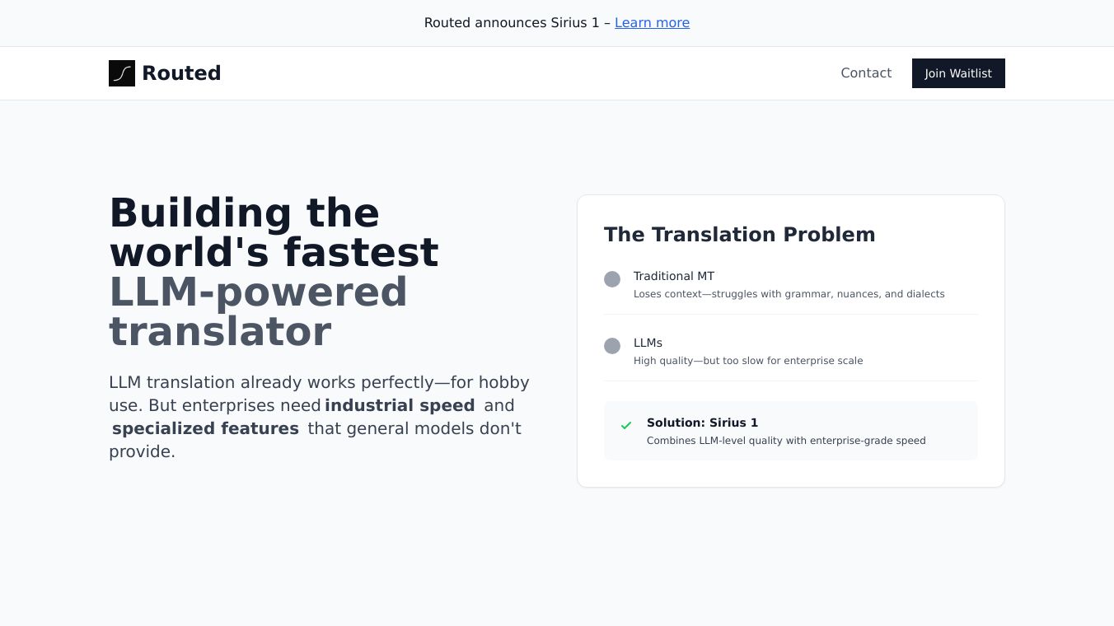The width and height of the screenshot is (1114, 626).
Task: Go to the Contact page
Action: tap(866, 73)
